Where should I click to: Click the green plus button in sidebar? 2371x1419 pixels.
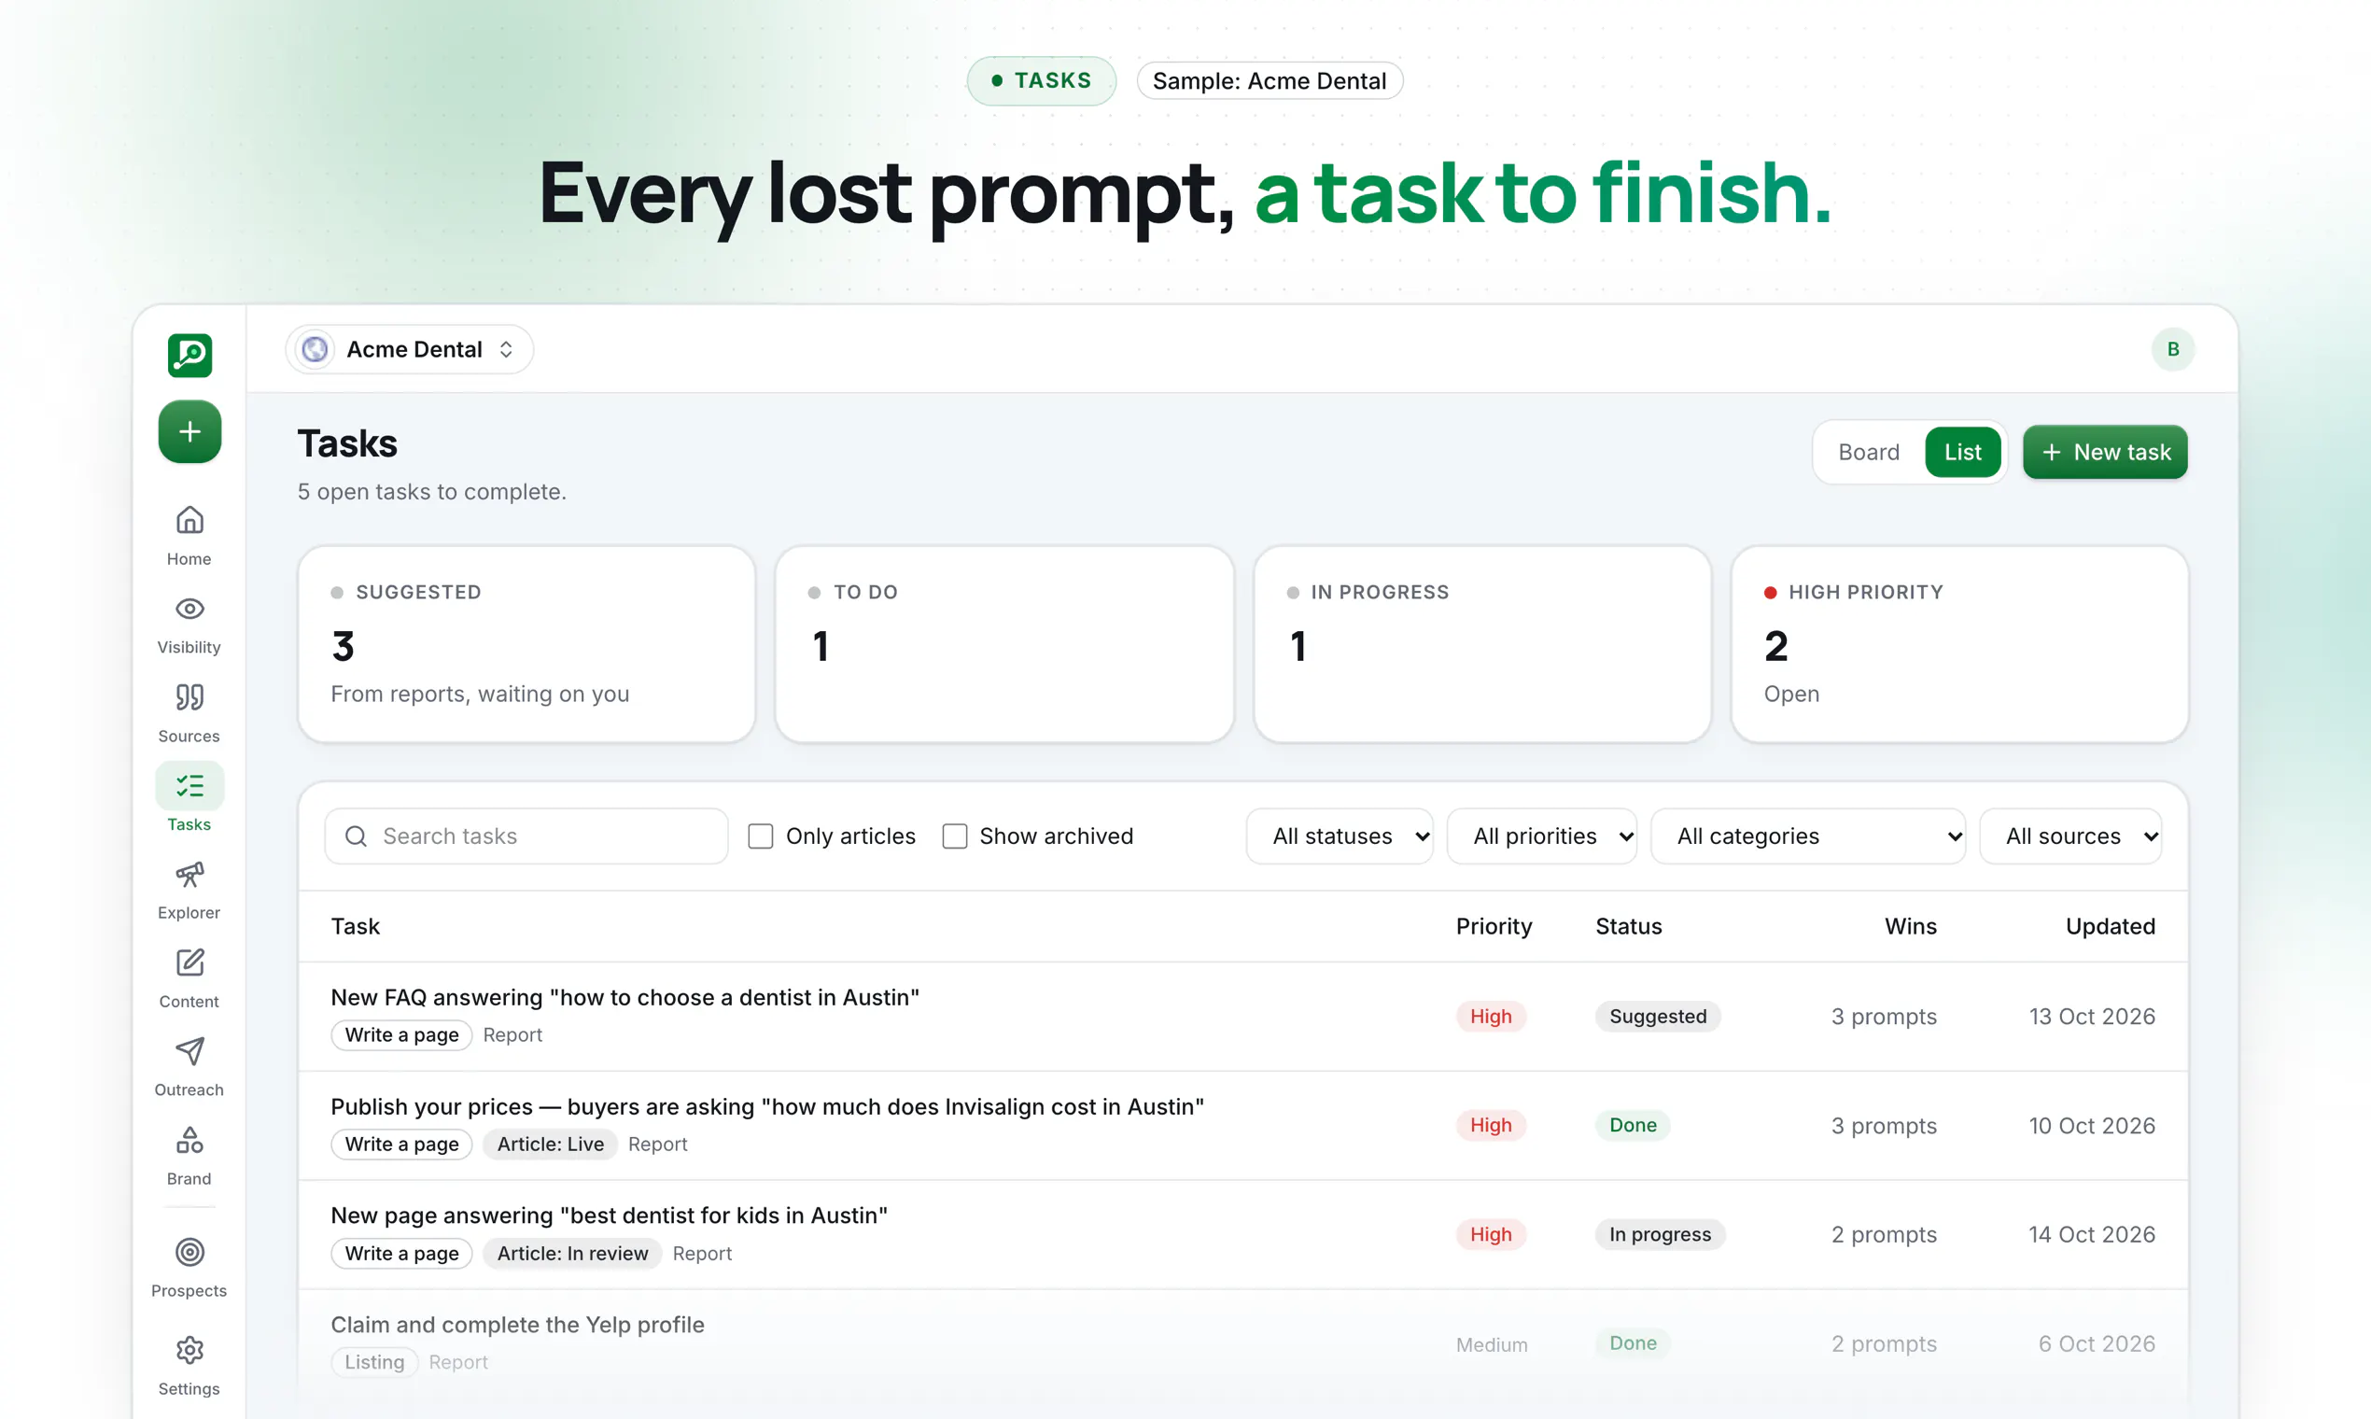189,431
